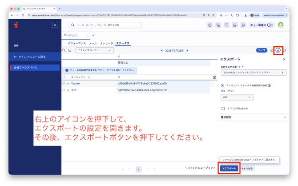Screen dimensions: 298x186
Task: Open the help question mark icon
Action: 210,25
